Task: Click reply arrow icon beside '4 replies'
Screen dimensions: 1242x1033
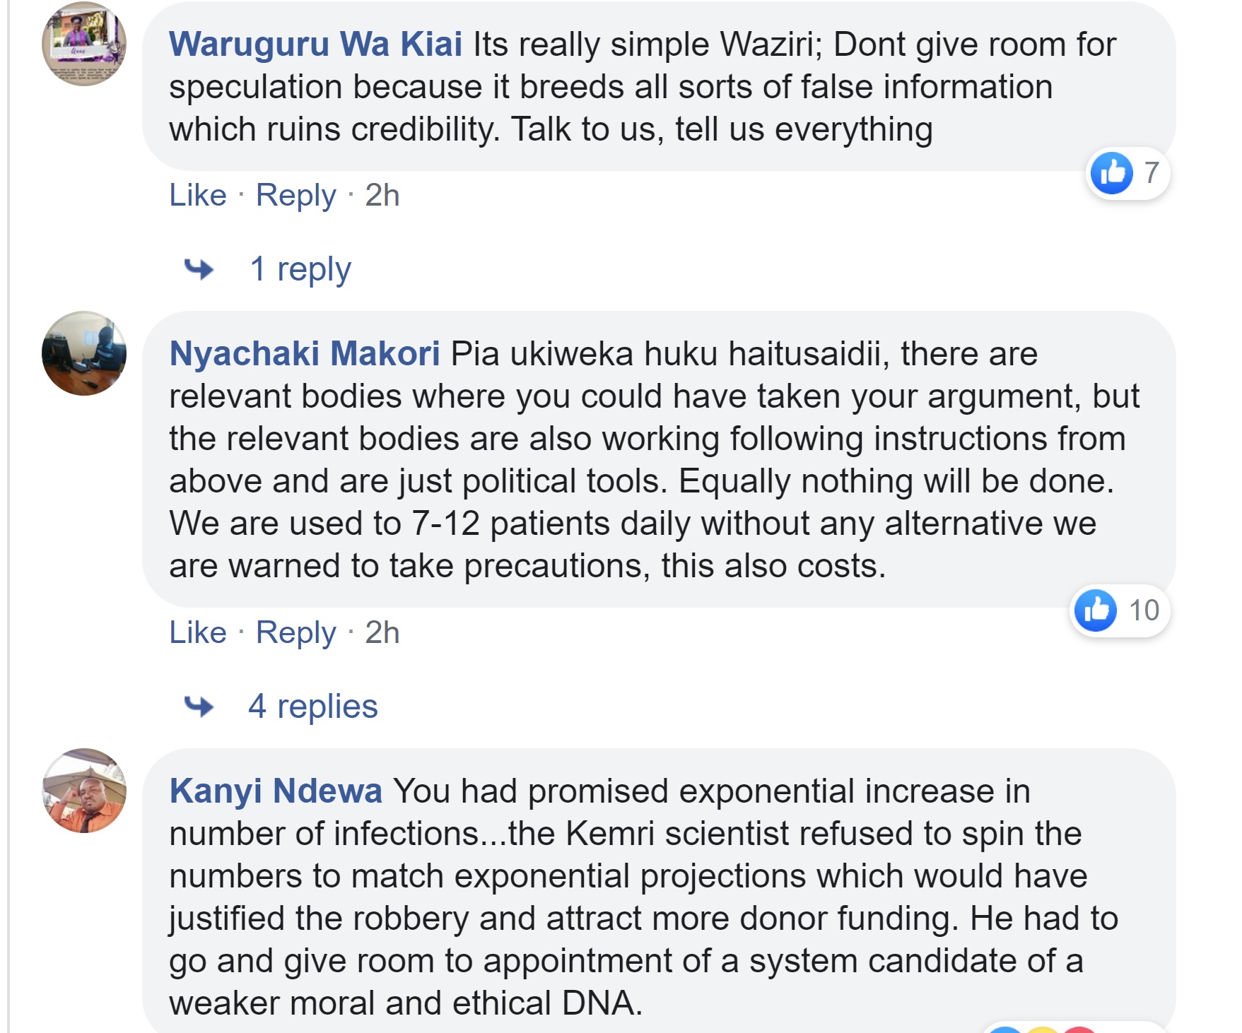Action: 199,706
